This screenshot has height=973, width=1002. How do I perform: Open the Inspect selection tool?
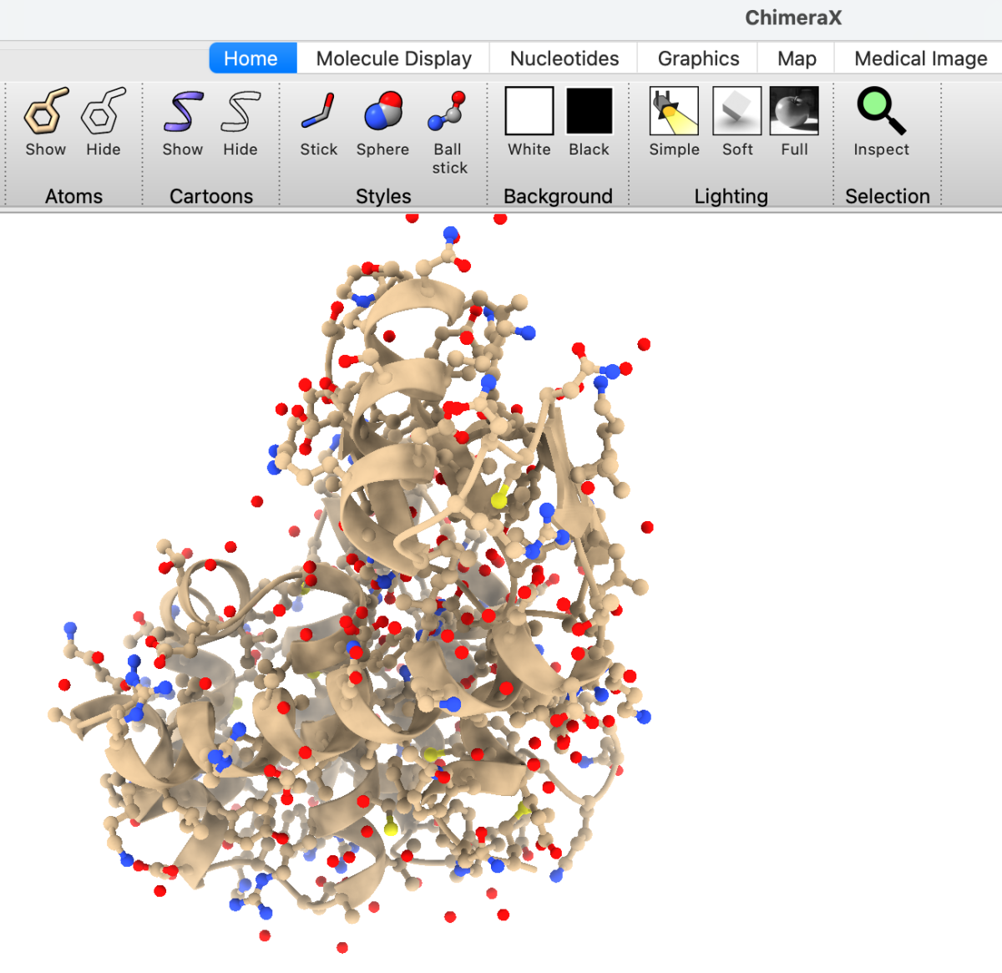[881, 111]
